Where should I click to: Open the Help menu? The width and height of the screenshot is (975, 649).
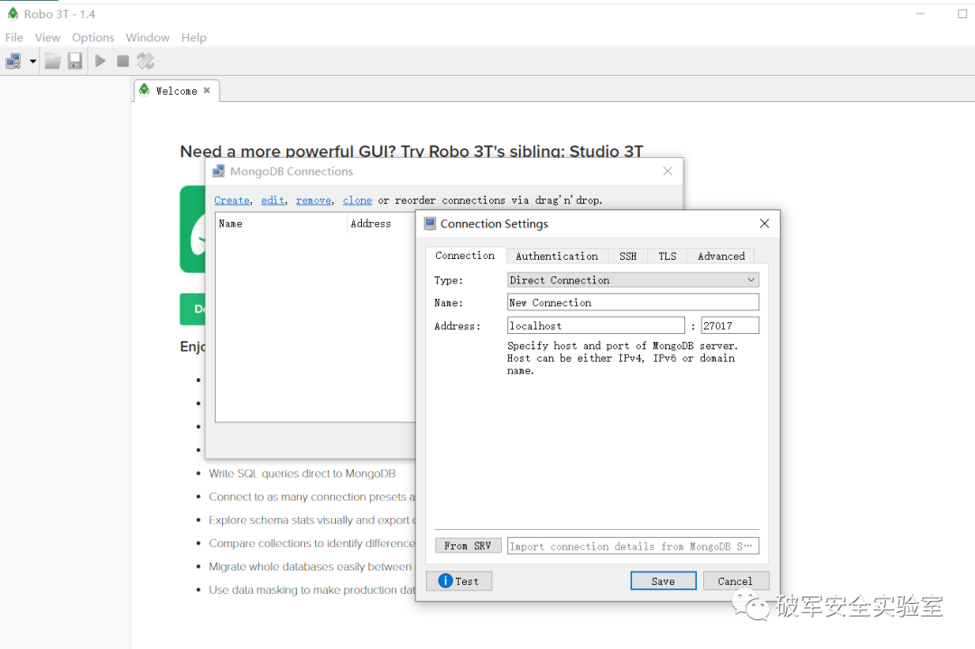[193, 37]
